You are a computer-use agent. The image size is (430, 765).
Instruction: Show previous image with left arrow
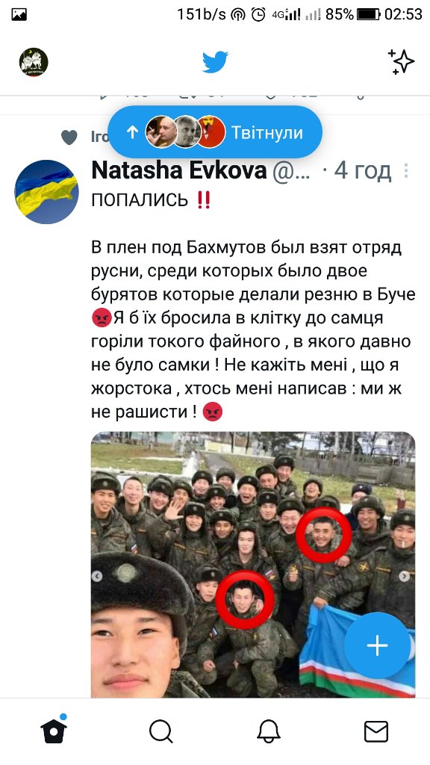pos(97,577)
